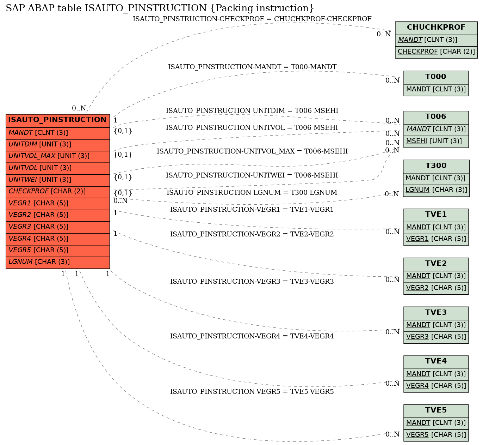Click MANDT field in T300 table
The height and width of the screenshot is (445, 483).
[x=436, y=179]
